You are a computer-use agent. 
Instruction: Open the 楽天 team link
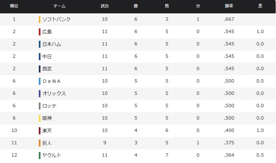click(47, 131)
